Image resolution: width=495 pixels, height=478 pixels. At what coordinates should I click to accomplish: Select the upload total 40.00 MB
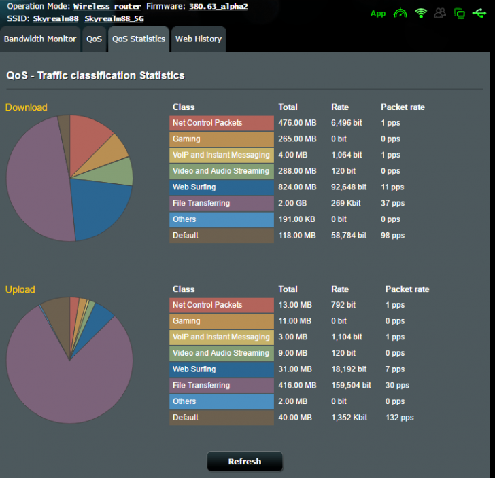coord(295,418)
